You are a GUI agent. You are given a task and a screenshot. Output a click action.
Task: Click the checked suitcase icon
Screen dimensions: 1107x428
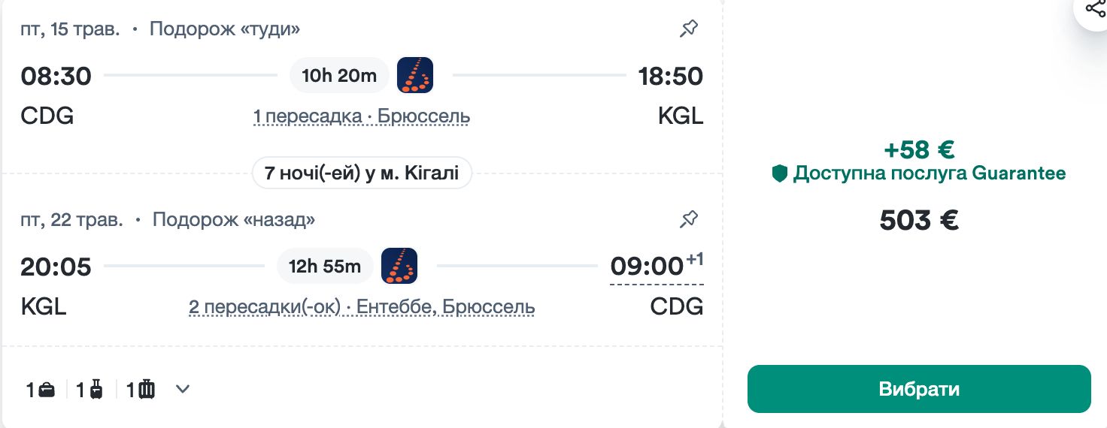tap(147, 390)
